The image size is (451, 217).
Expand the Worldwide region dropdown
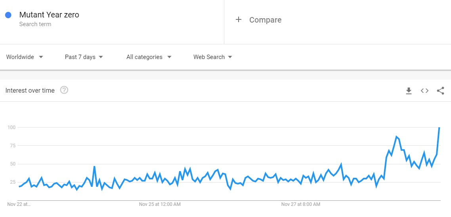coord(25,57)
